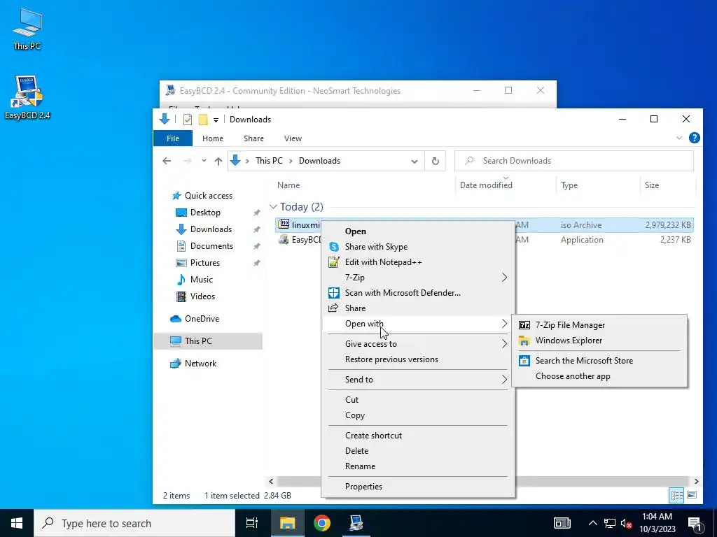Click Copy in the context menu

(418, 415)
